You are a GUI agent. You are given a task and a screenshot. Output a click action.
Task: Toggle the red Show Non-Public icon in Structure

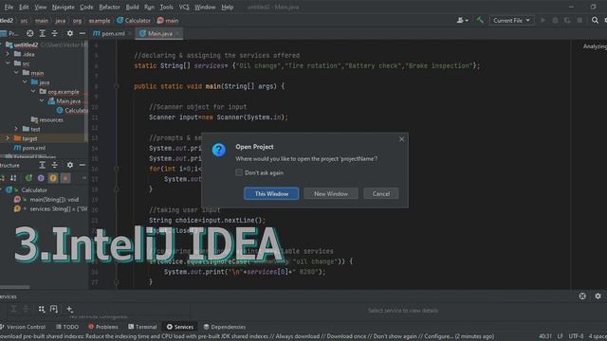tap(65, 178)
